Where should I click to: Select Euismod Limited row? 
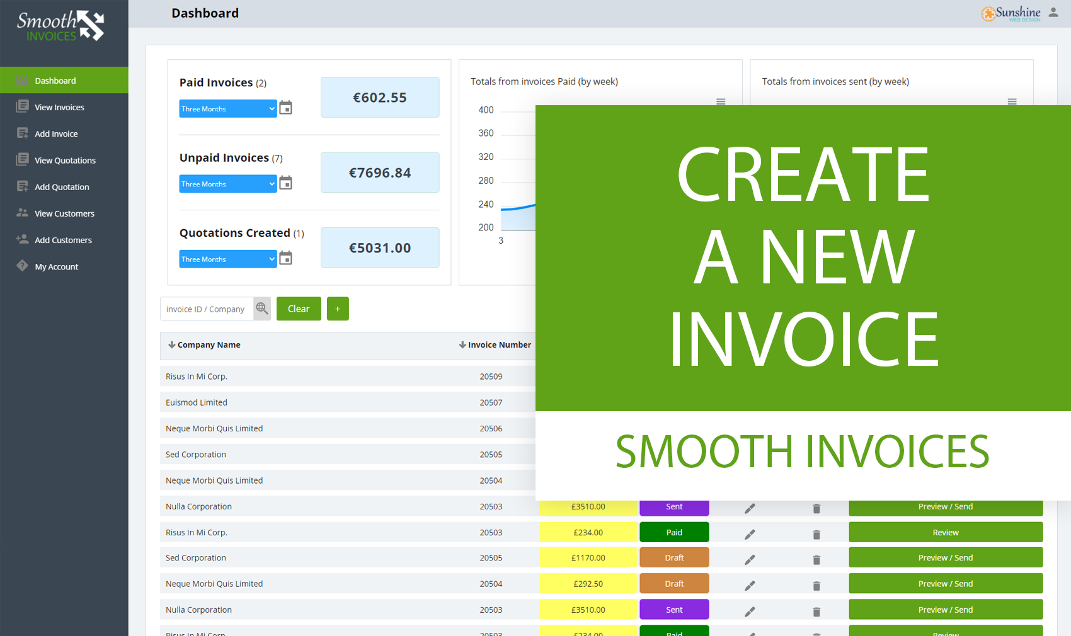pyautogui.click(x=348, y=402)
